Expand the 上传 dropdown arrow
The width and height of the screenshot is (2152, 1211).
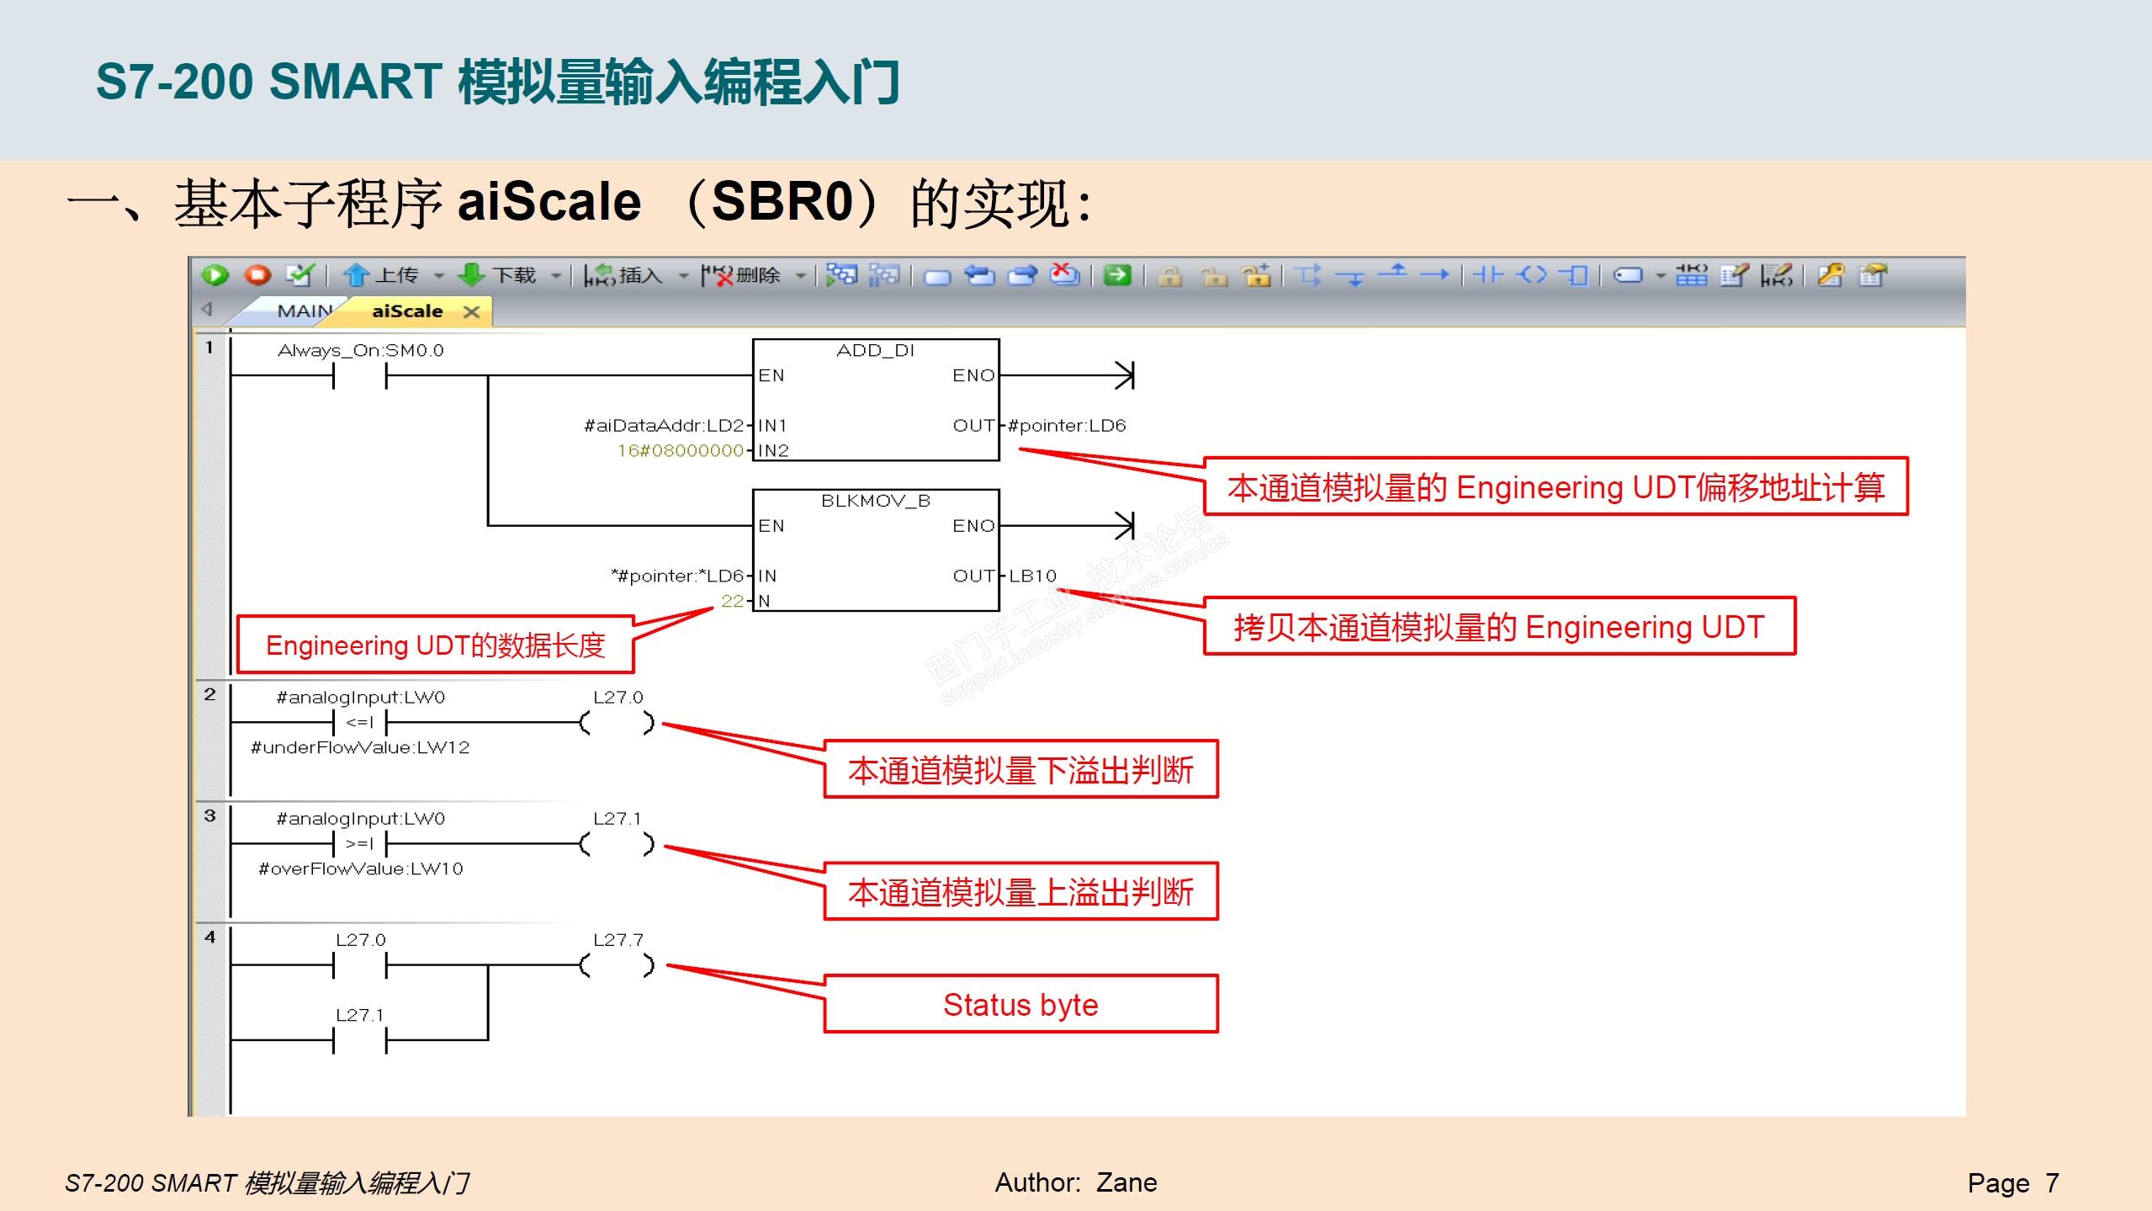pyautogui.click(x=438, y=276)
